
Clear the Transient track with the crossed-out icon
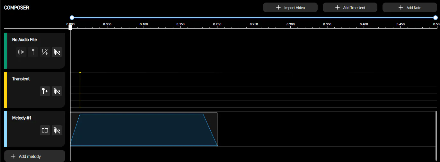pos(57,91)
